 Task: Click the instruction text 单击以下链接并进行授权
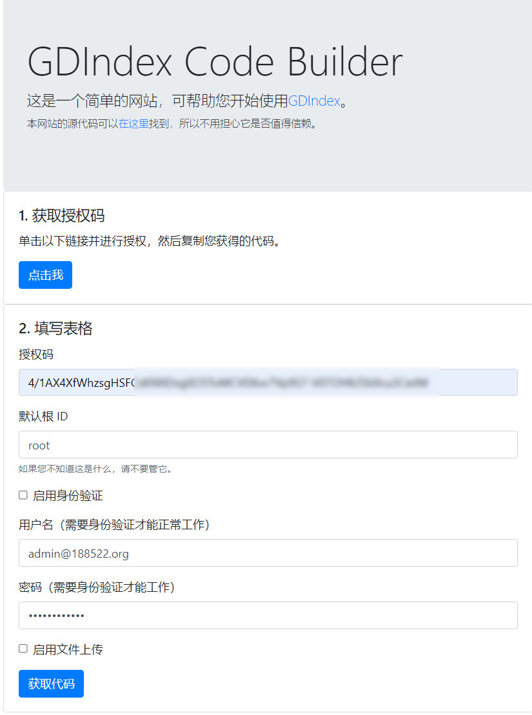pos(149,240)
